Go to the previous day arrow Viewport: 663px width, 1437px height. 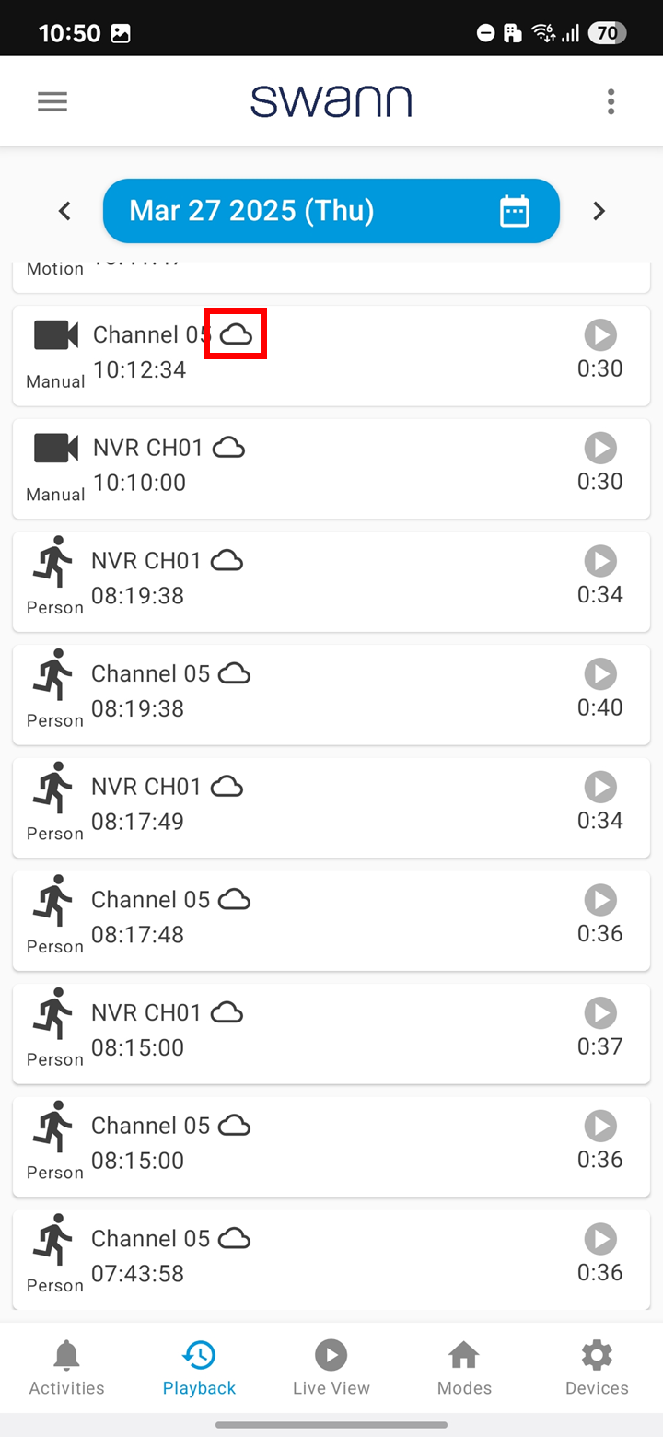point(64,211)
